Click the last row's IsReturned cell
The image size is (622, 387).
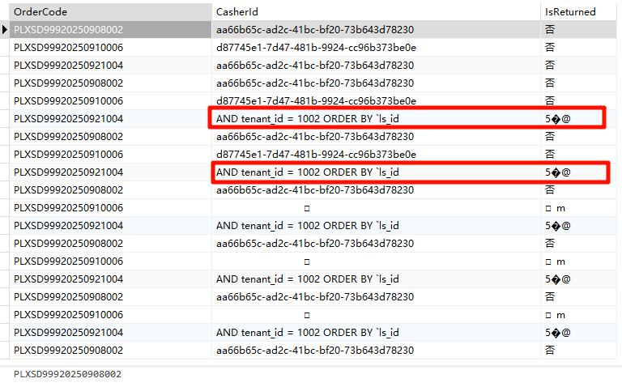click(x=551, y=351)
